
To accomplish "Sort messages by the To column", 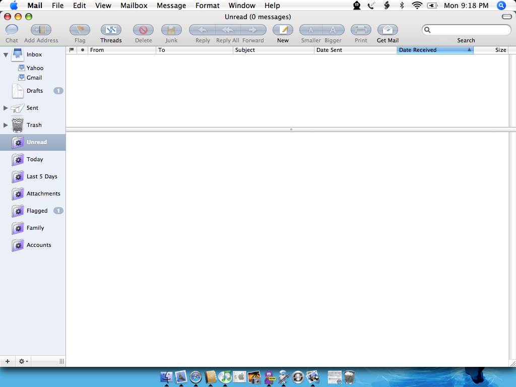I will click(195, 50).
